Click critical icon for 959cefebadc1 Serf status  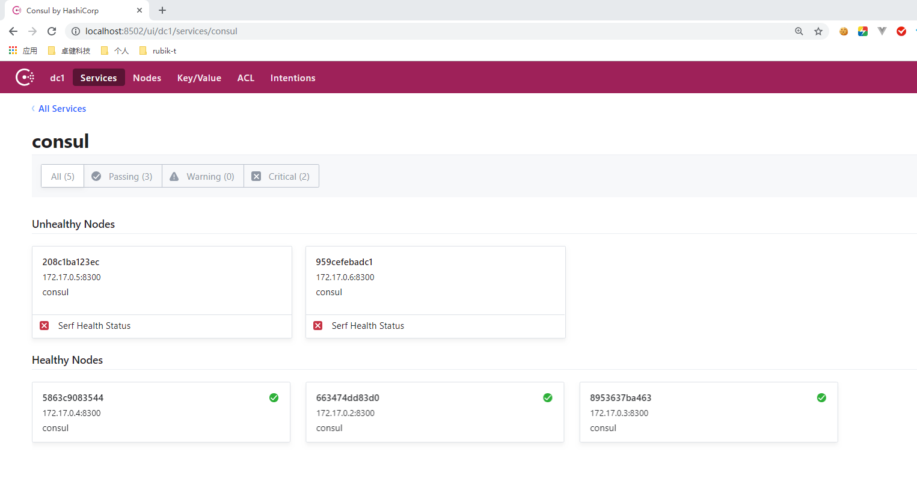(318, 325)
